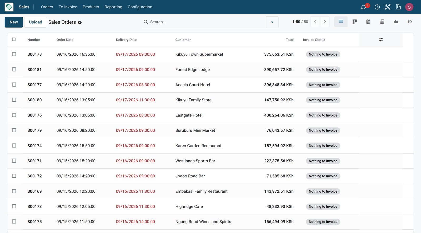Viewport: 421px width, 233px height.
Task: Click total 222,375.56 KSh
Action: click(279, 161)
